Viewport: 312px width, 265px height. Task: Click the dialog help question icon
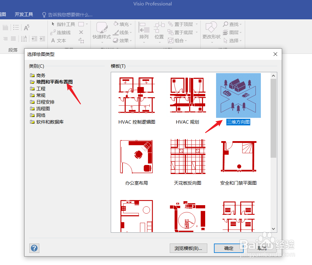click(x=34, y=248)
